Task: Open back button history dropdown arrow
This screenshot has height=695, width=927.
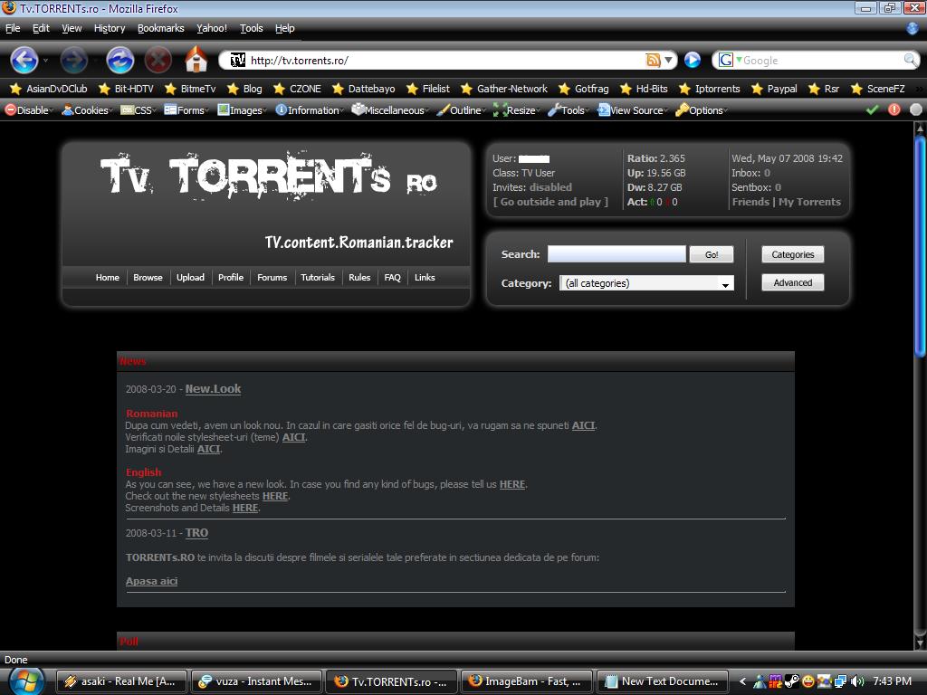Action: [45, 61]
